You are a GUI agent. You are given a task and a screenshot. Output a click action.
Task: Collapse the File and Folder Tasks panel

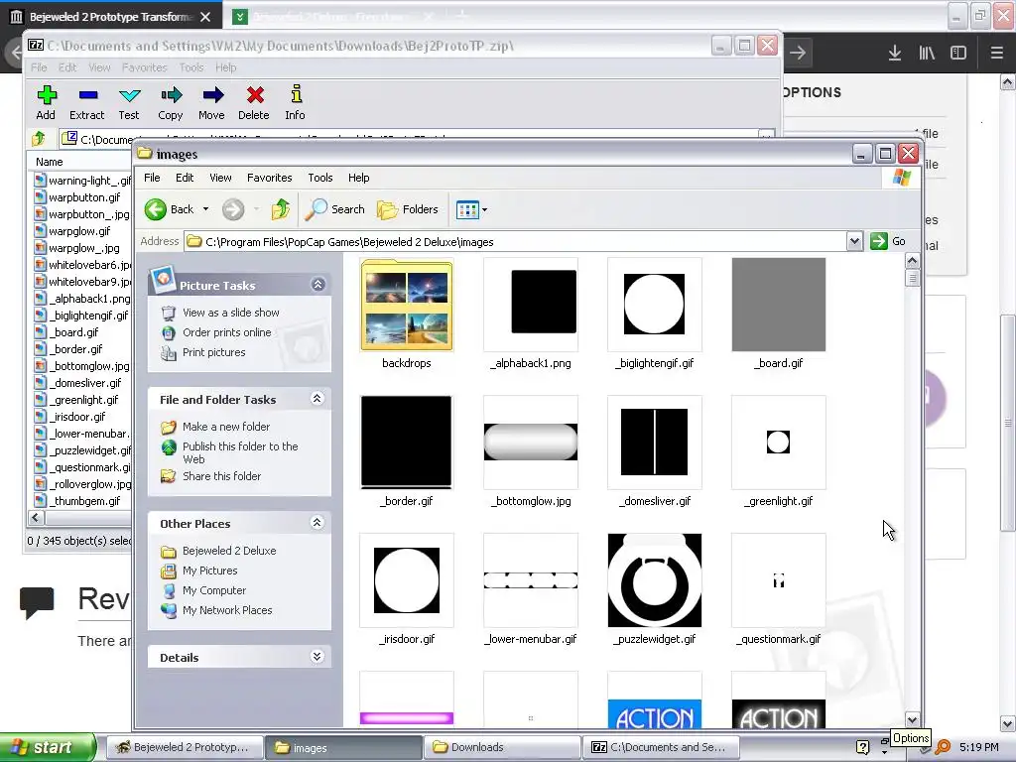[x=317, y=399]
